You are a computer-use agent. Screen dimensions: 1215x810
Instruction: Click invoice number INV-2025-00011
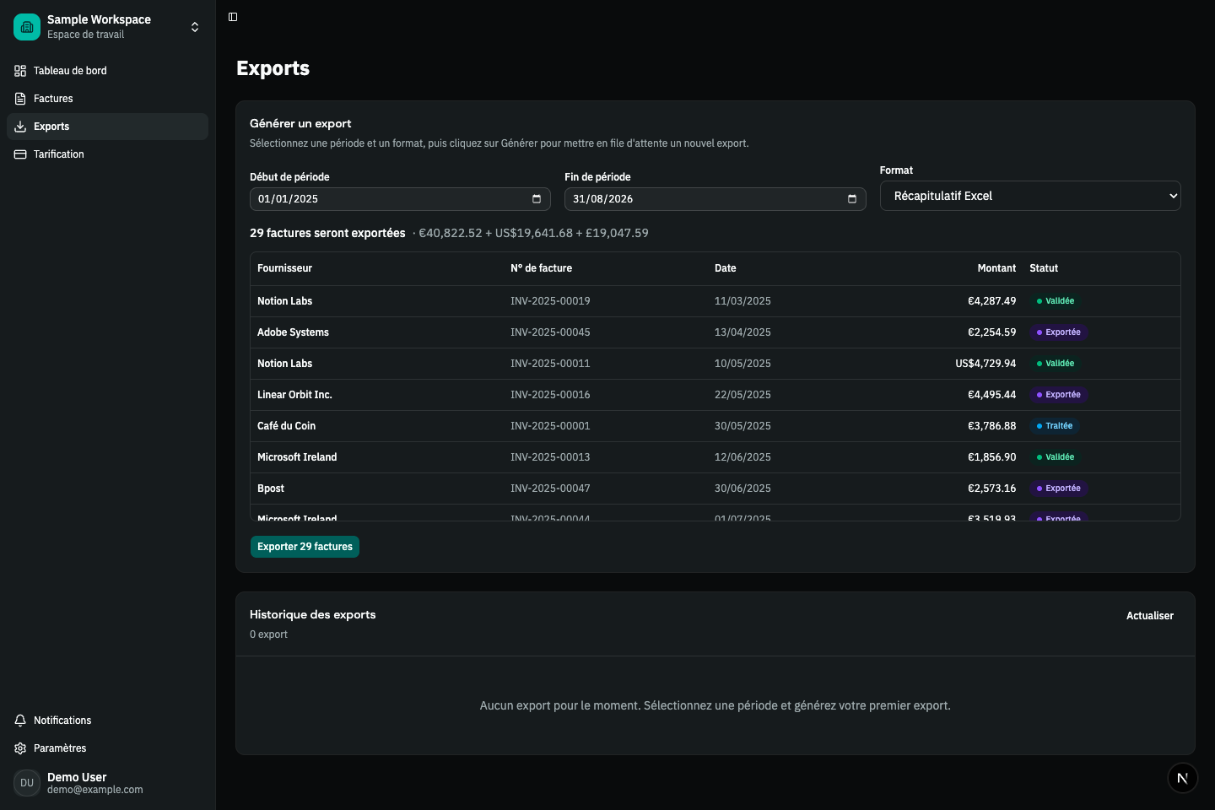550,364
